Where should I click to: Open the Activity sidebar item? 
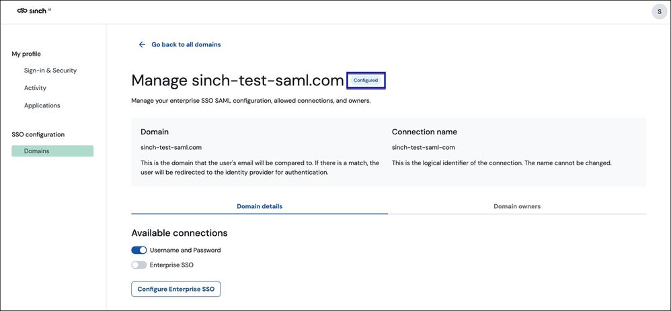[x=35, y=88]
